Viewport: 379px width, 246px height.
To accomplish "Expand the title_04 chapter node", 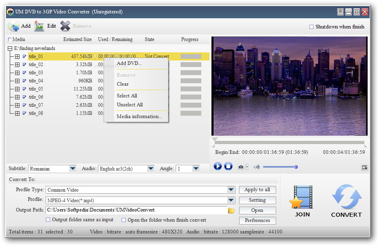I will (x=17, y=81).
